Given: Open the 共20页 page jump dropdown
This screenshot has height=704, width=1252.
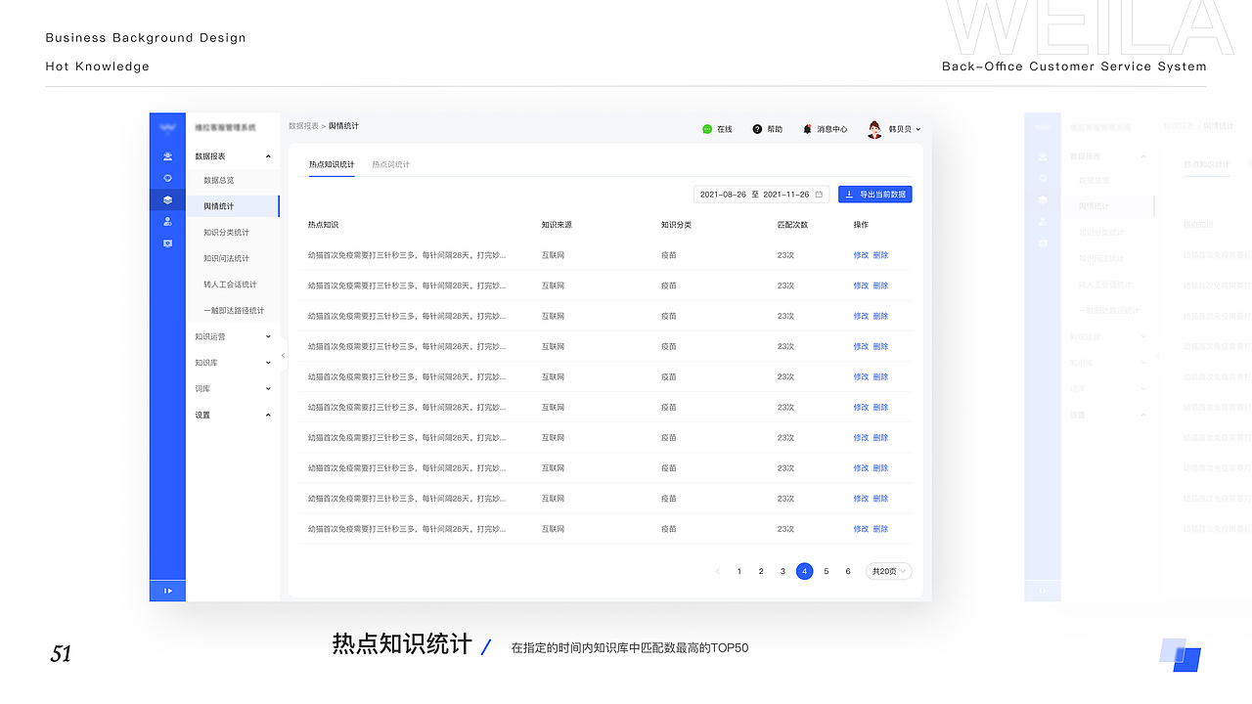Looking at the screenshot, I should pyautogui.click(x=889, y=571).
